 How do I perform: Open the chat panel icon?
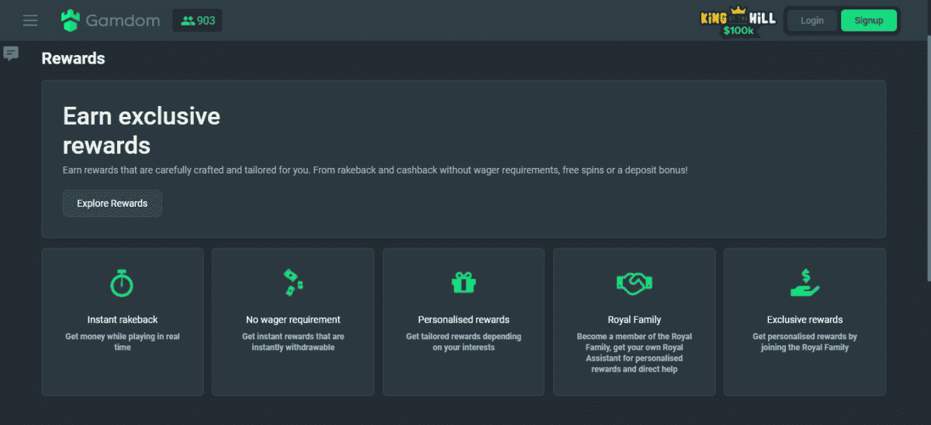point(11,53)
